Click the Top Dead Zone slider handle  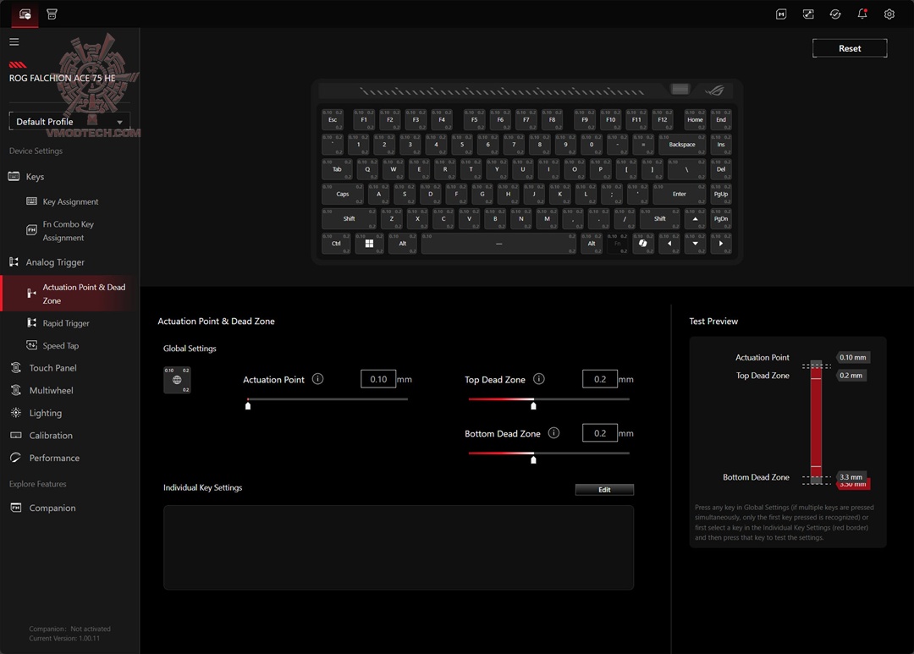click(x=533, y=405)
